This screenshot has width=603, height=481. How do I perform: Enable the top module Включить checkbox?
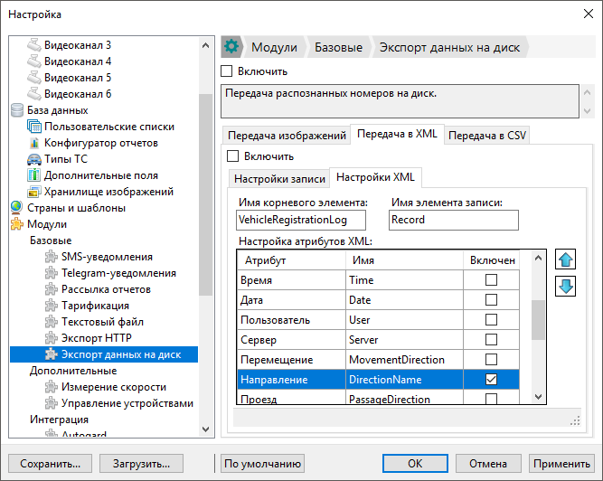pos(227,71)
